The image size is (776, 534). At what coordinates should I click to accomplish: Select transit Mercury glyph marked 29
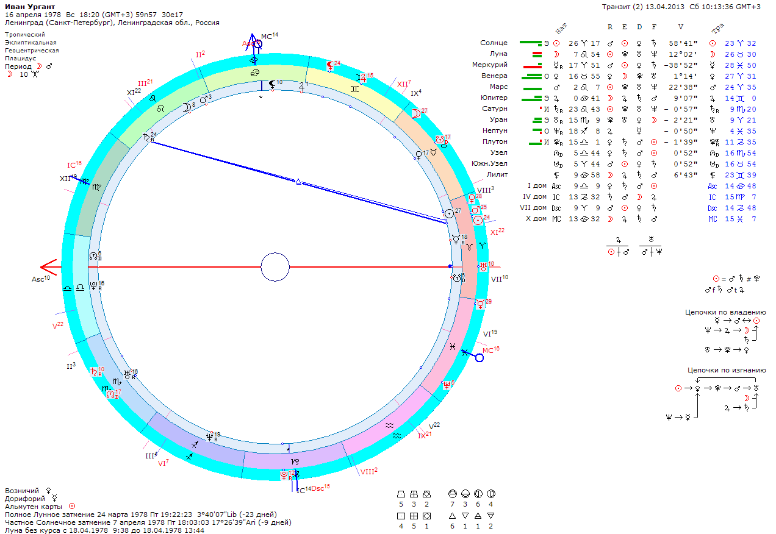pos(481,303)
